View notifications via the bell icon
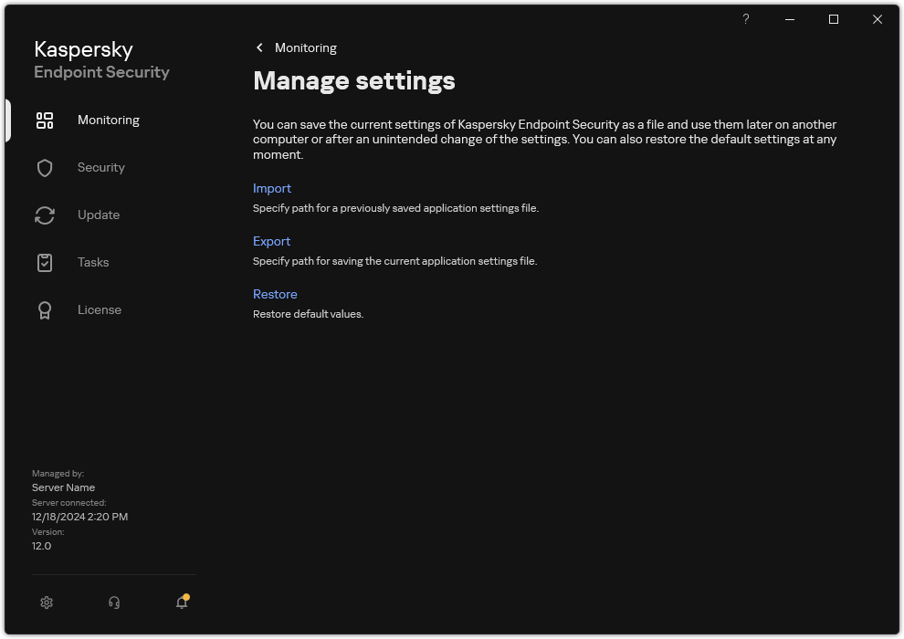904x639 pixels. pyautogui.click(x=181, y=604)
